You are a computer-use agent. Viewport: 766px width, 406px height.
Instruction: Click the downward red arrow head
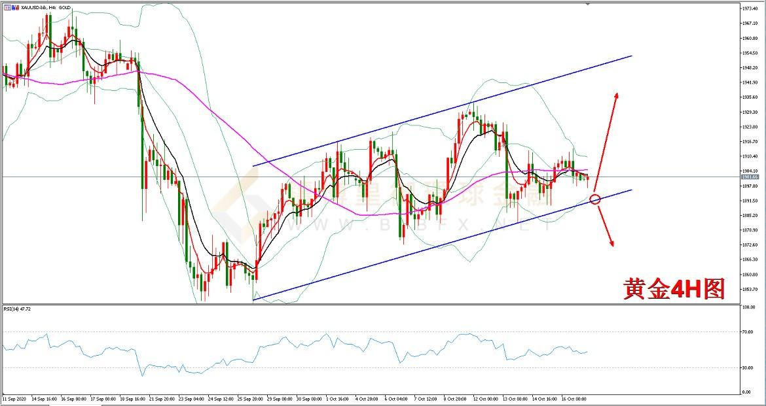pos(612,243)
